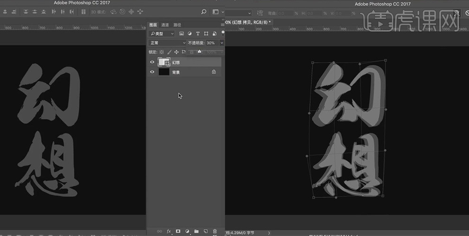
Task: Toggle smart object filter icon
Action: pos(215,34)
